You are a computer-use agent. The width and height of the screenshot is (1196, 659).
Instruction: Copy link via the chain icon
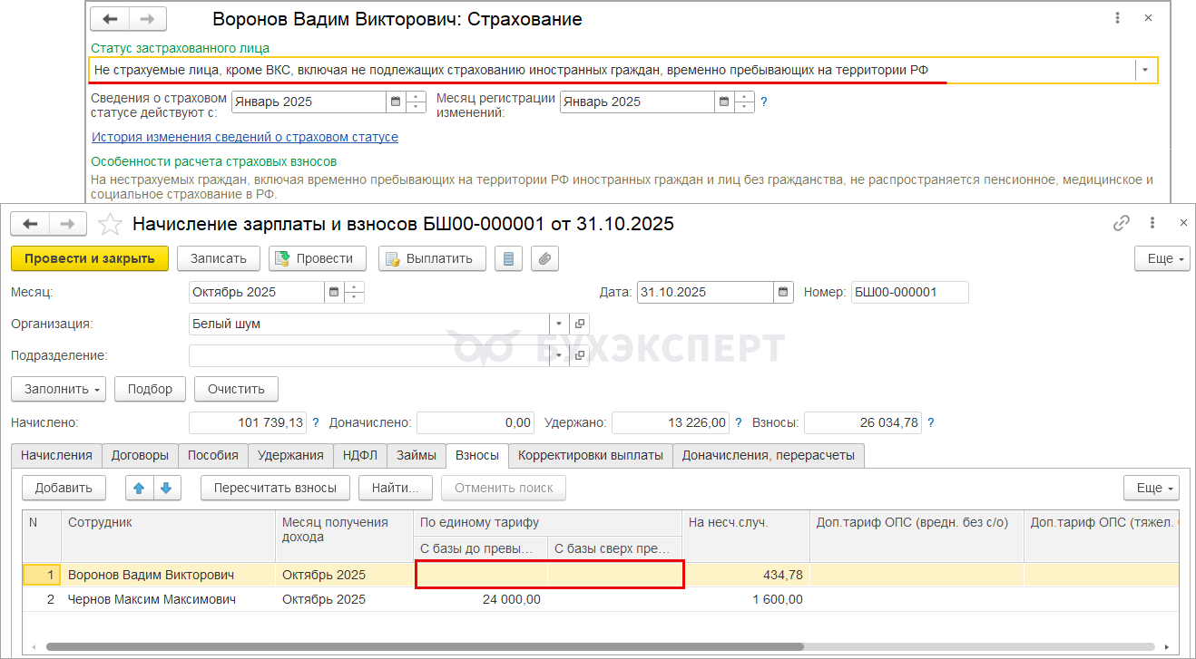(1122, 223)
